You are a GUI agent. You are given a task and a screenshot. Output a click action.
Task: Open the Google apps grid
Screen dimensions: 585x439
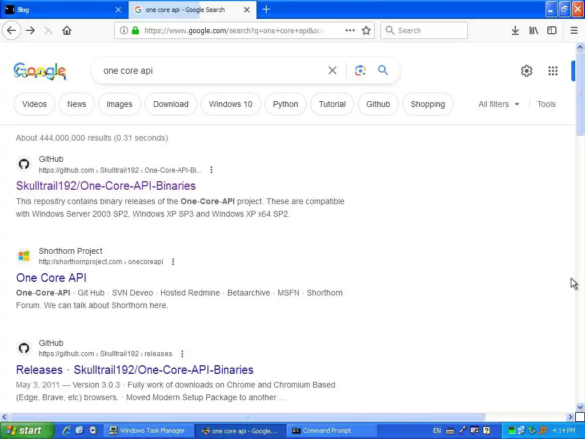[553, 70]
